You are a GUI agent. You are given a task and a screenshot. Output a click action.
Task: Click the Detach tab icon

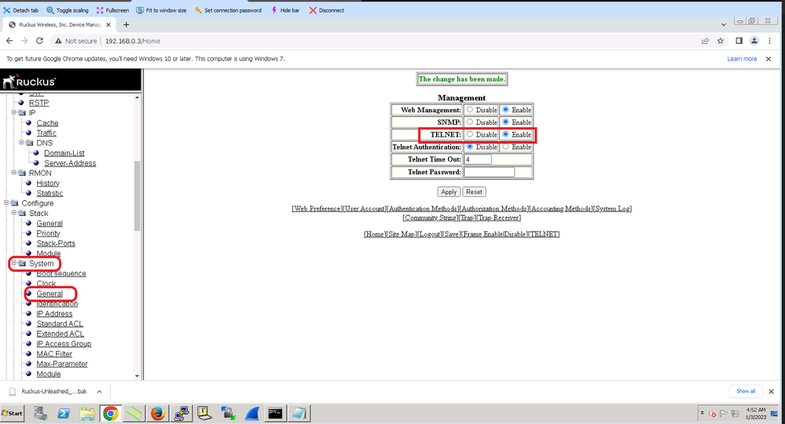(8, 10)
